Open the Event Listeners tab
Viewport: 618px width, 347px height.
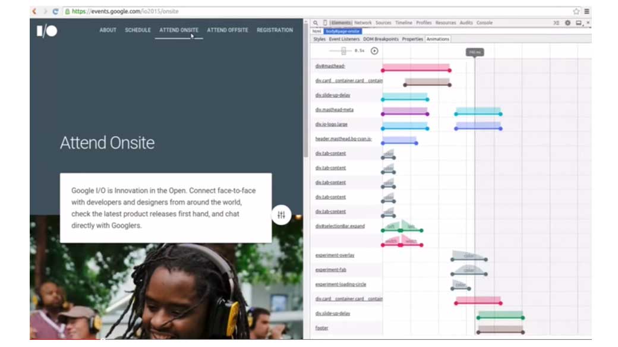pos(343,37)
